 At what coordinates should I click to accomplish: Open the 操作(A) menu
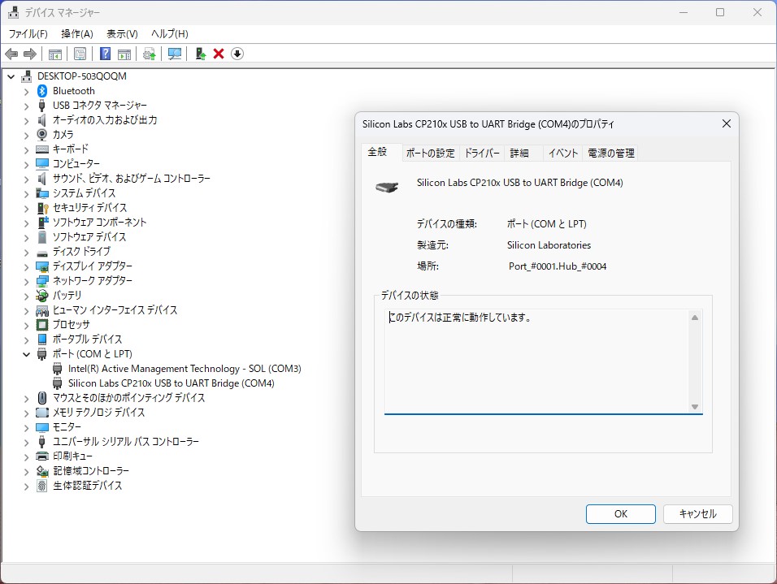coord(77,33)
